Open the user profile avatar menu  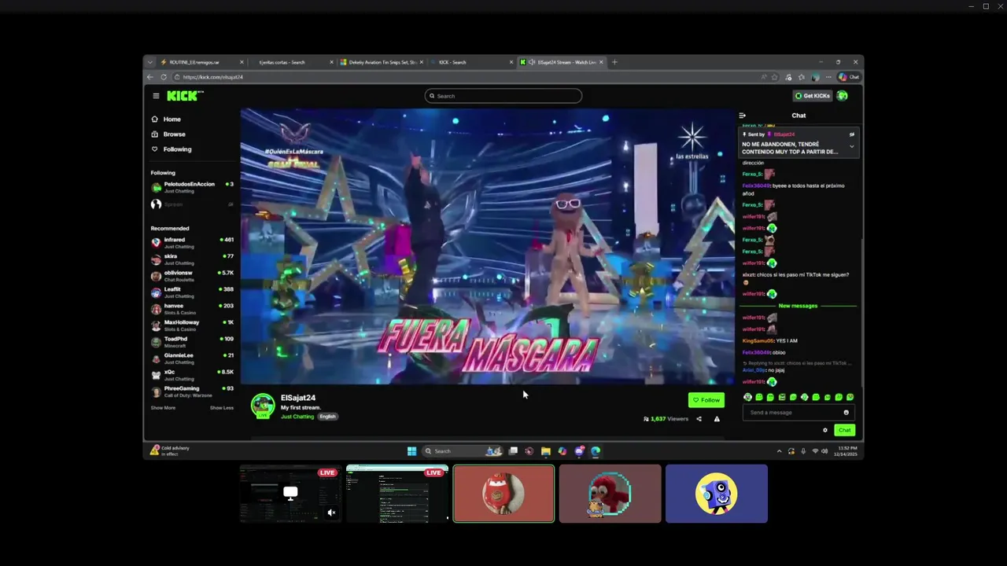coord(843,96)
